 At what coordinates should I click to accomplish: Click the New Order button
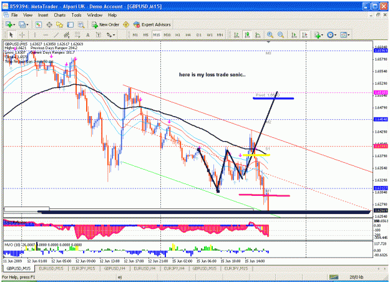coord(105,24)
